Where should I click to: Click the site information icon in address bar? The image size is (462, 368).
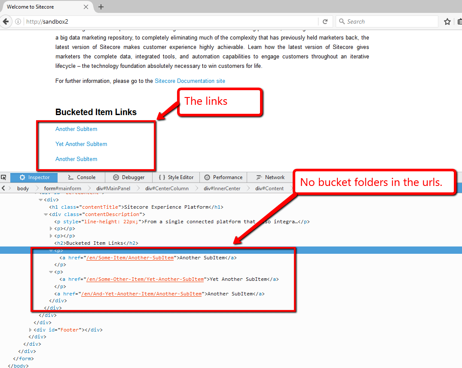tap(18, 21)
